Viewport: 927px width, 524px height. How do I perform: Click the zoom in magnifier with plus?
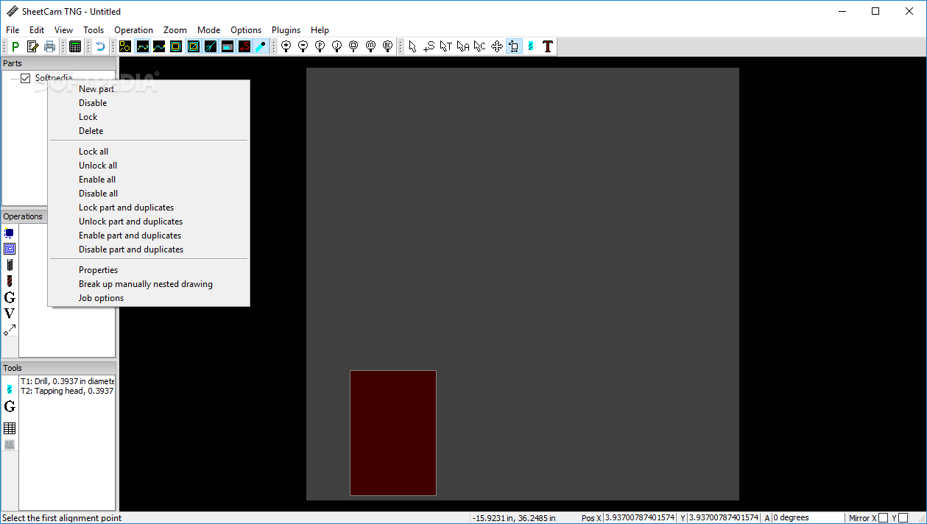(286, 46)
